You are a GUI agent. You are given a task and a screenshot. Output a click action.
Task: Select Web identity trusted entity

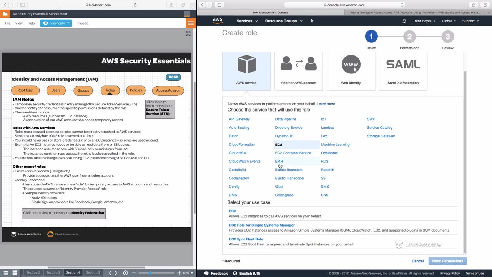tap(351, 72)
